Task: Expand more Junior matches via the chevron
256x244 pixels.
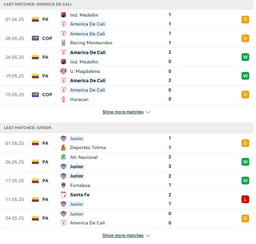Action: point(148,235)
